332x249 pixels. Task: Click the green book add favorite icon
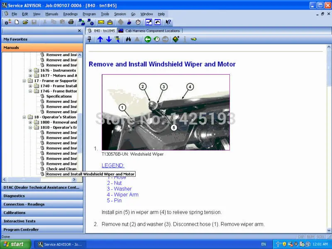pos(176,39)
